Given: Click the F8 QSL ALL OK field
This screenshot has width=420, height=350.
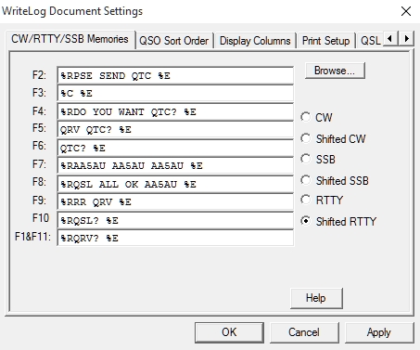Looking at the screenshot, I should [x=175, y=184].
